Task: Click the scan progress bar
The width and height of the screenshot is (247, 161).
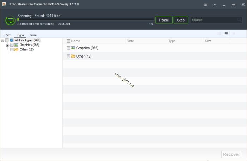Action: pyautogui.click(x=85, y=19)
